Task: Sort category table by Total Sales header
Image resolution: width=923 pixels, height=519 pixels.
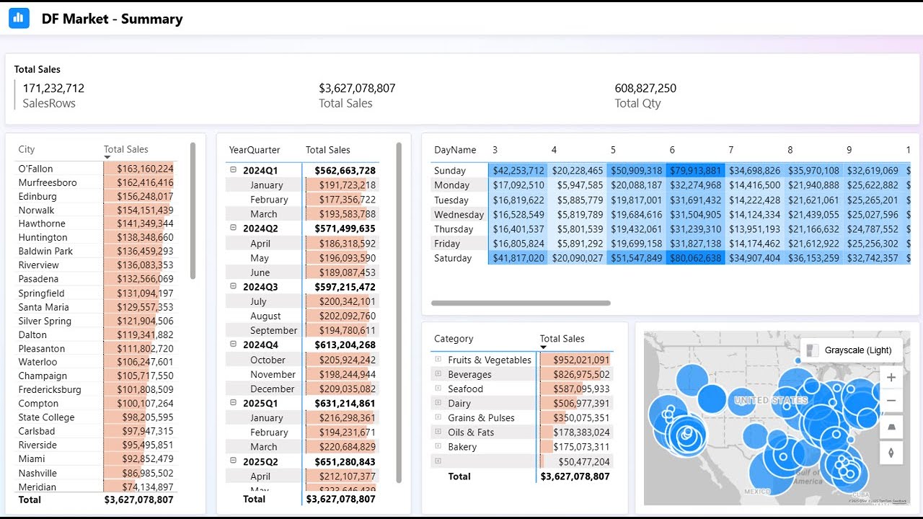Action: (562, 338)
